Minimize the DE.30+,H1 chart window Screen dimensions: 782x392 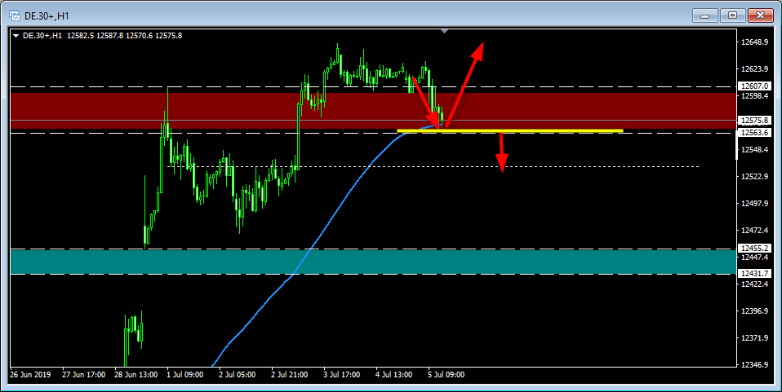(705, 15)
